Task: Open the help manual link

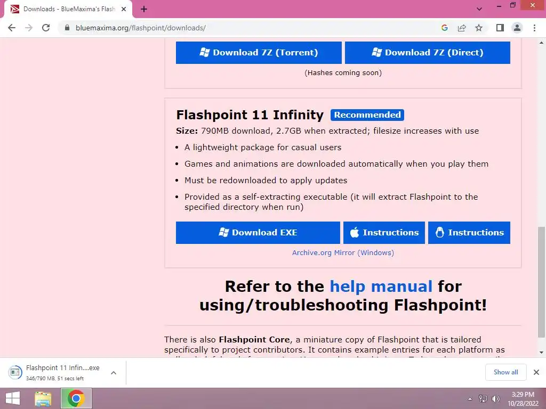Action: click(x=381, y=287)
